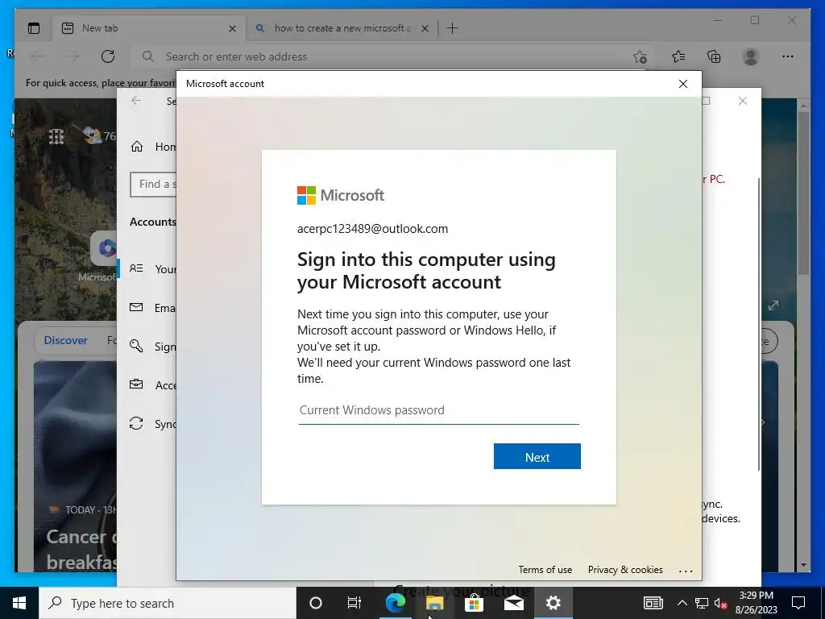This screenshot has height=619, width=825.
Task: Open Task View from the taskbar
Action: 354,603
